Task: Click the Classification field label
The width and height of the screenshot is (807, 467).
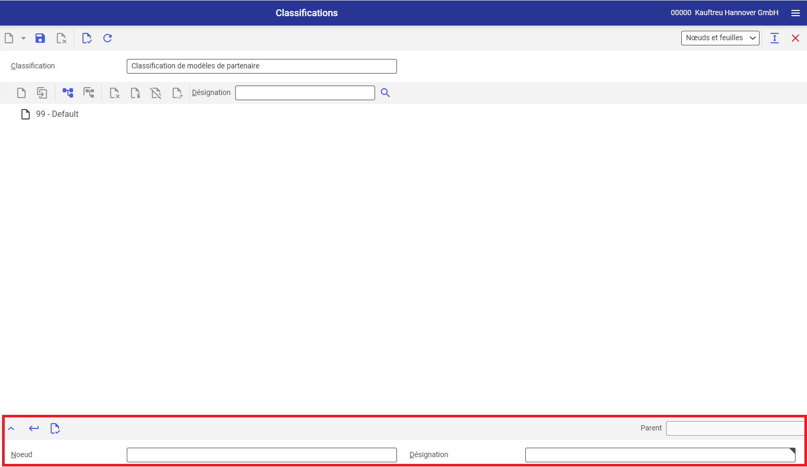Action: point(33,66)
